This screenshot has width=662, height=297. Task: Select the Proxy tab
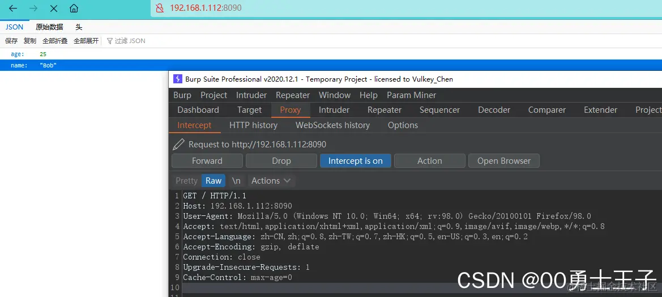pyautogui.click(x=291, y=110)
